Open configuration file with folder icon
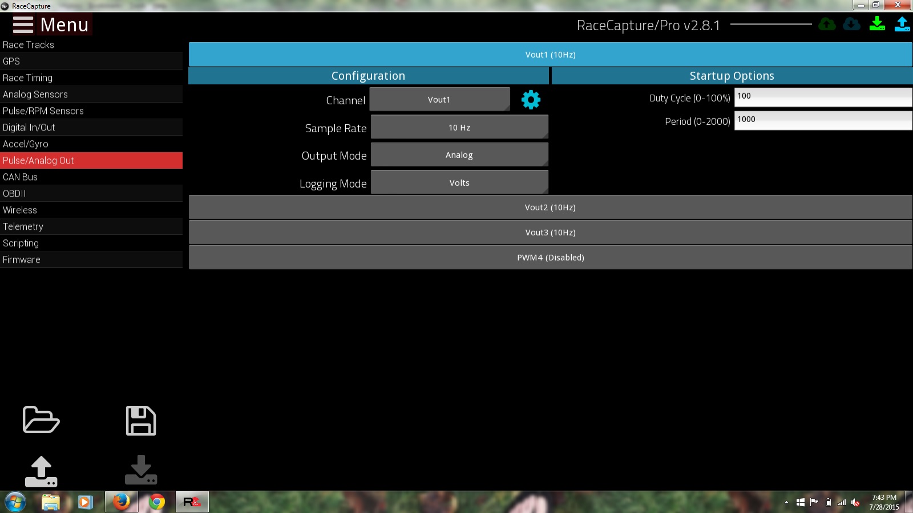This screenshot has width=913, height=513. 41,420
